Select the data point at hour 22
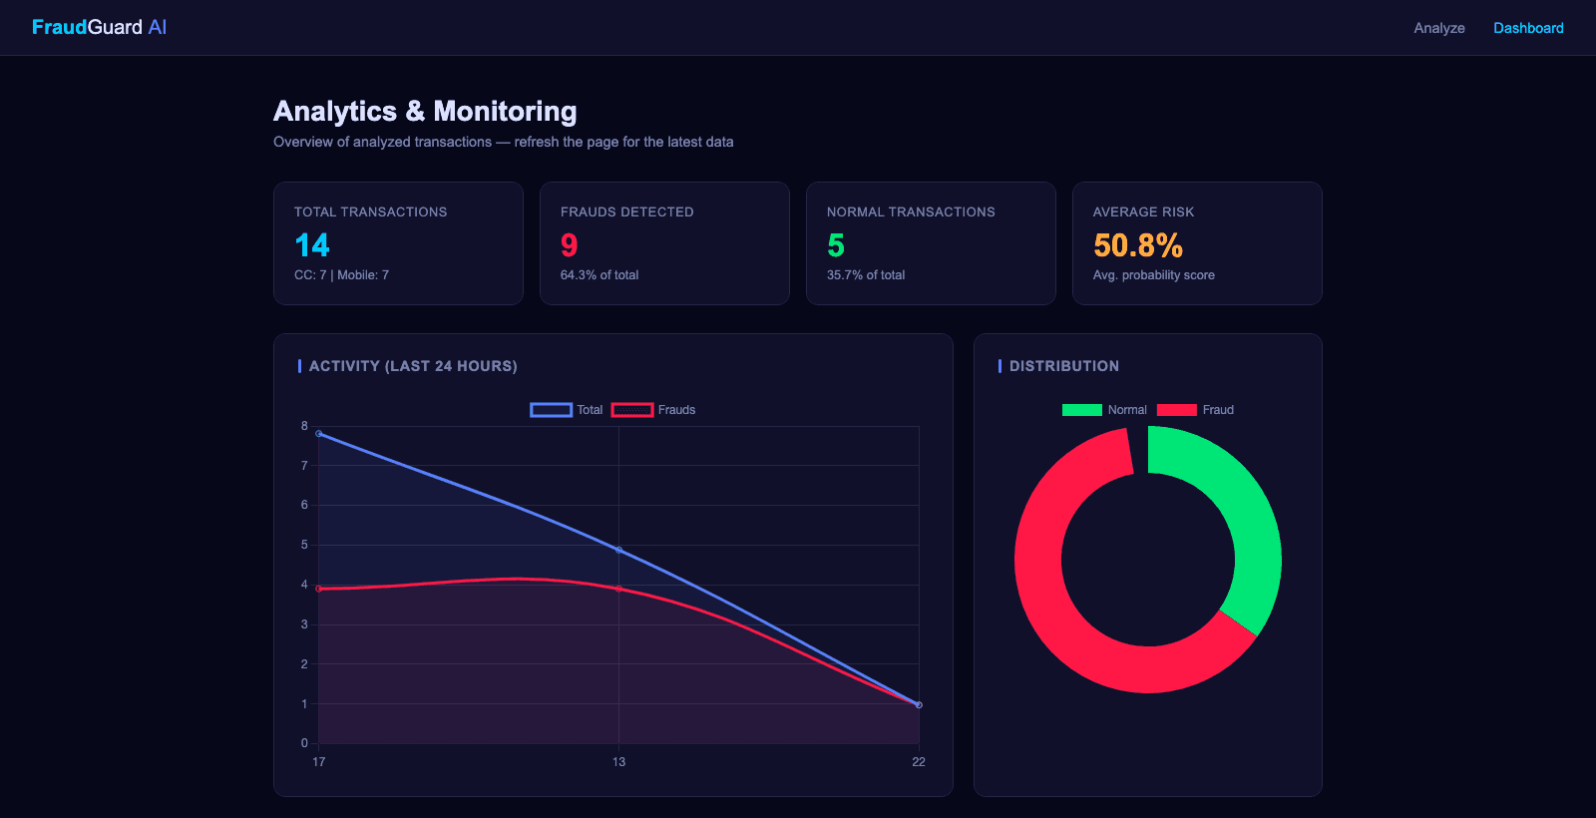 pos(919,705)
